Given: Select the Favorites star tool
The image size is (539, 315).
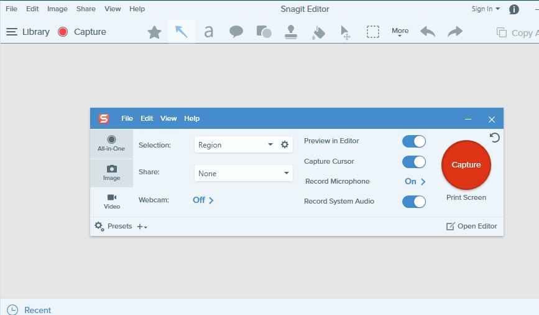Looking at the screenshot, I should [154, 32].
